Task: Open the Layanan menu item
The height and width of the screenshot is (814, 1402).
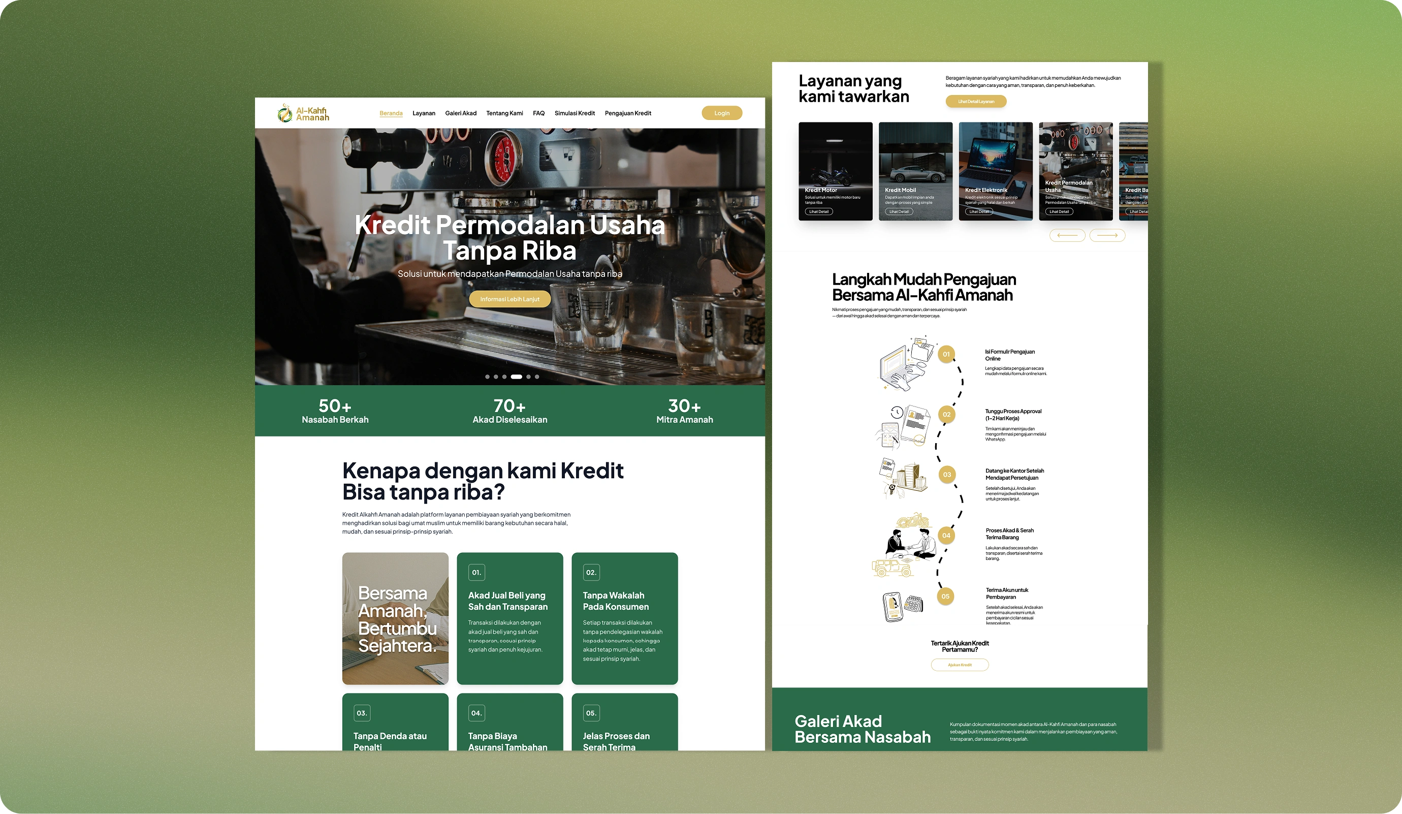Action: 423,113
